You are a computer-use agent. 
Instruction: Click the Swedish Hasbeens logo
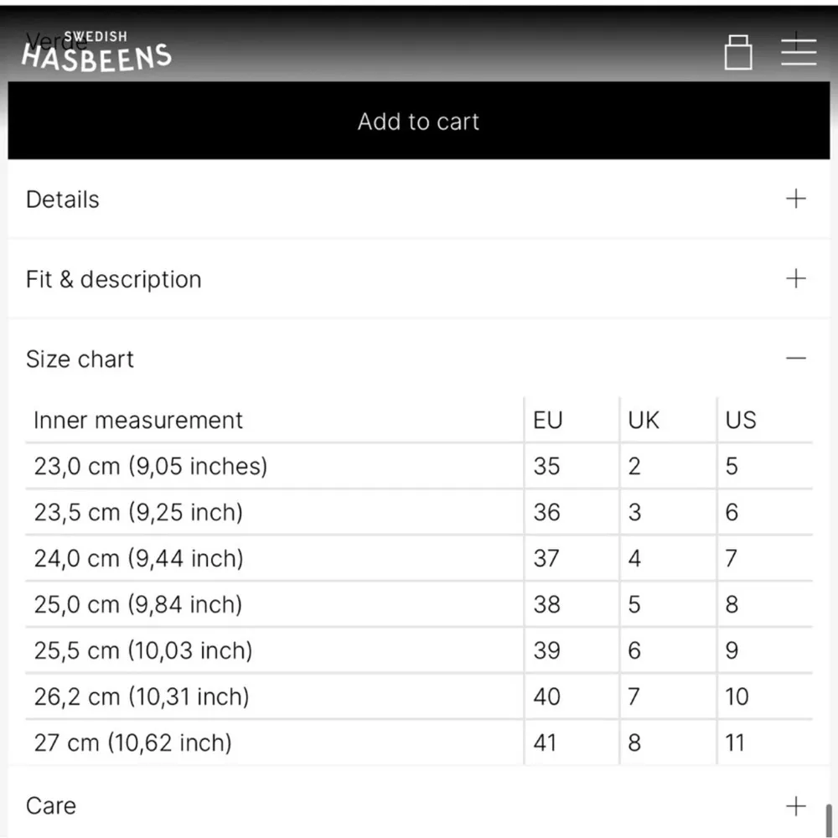tap(96, 52)
